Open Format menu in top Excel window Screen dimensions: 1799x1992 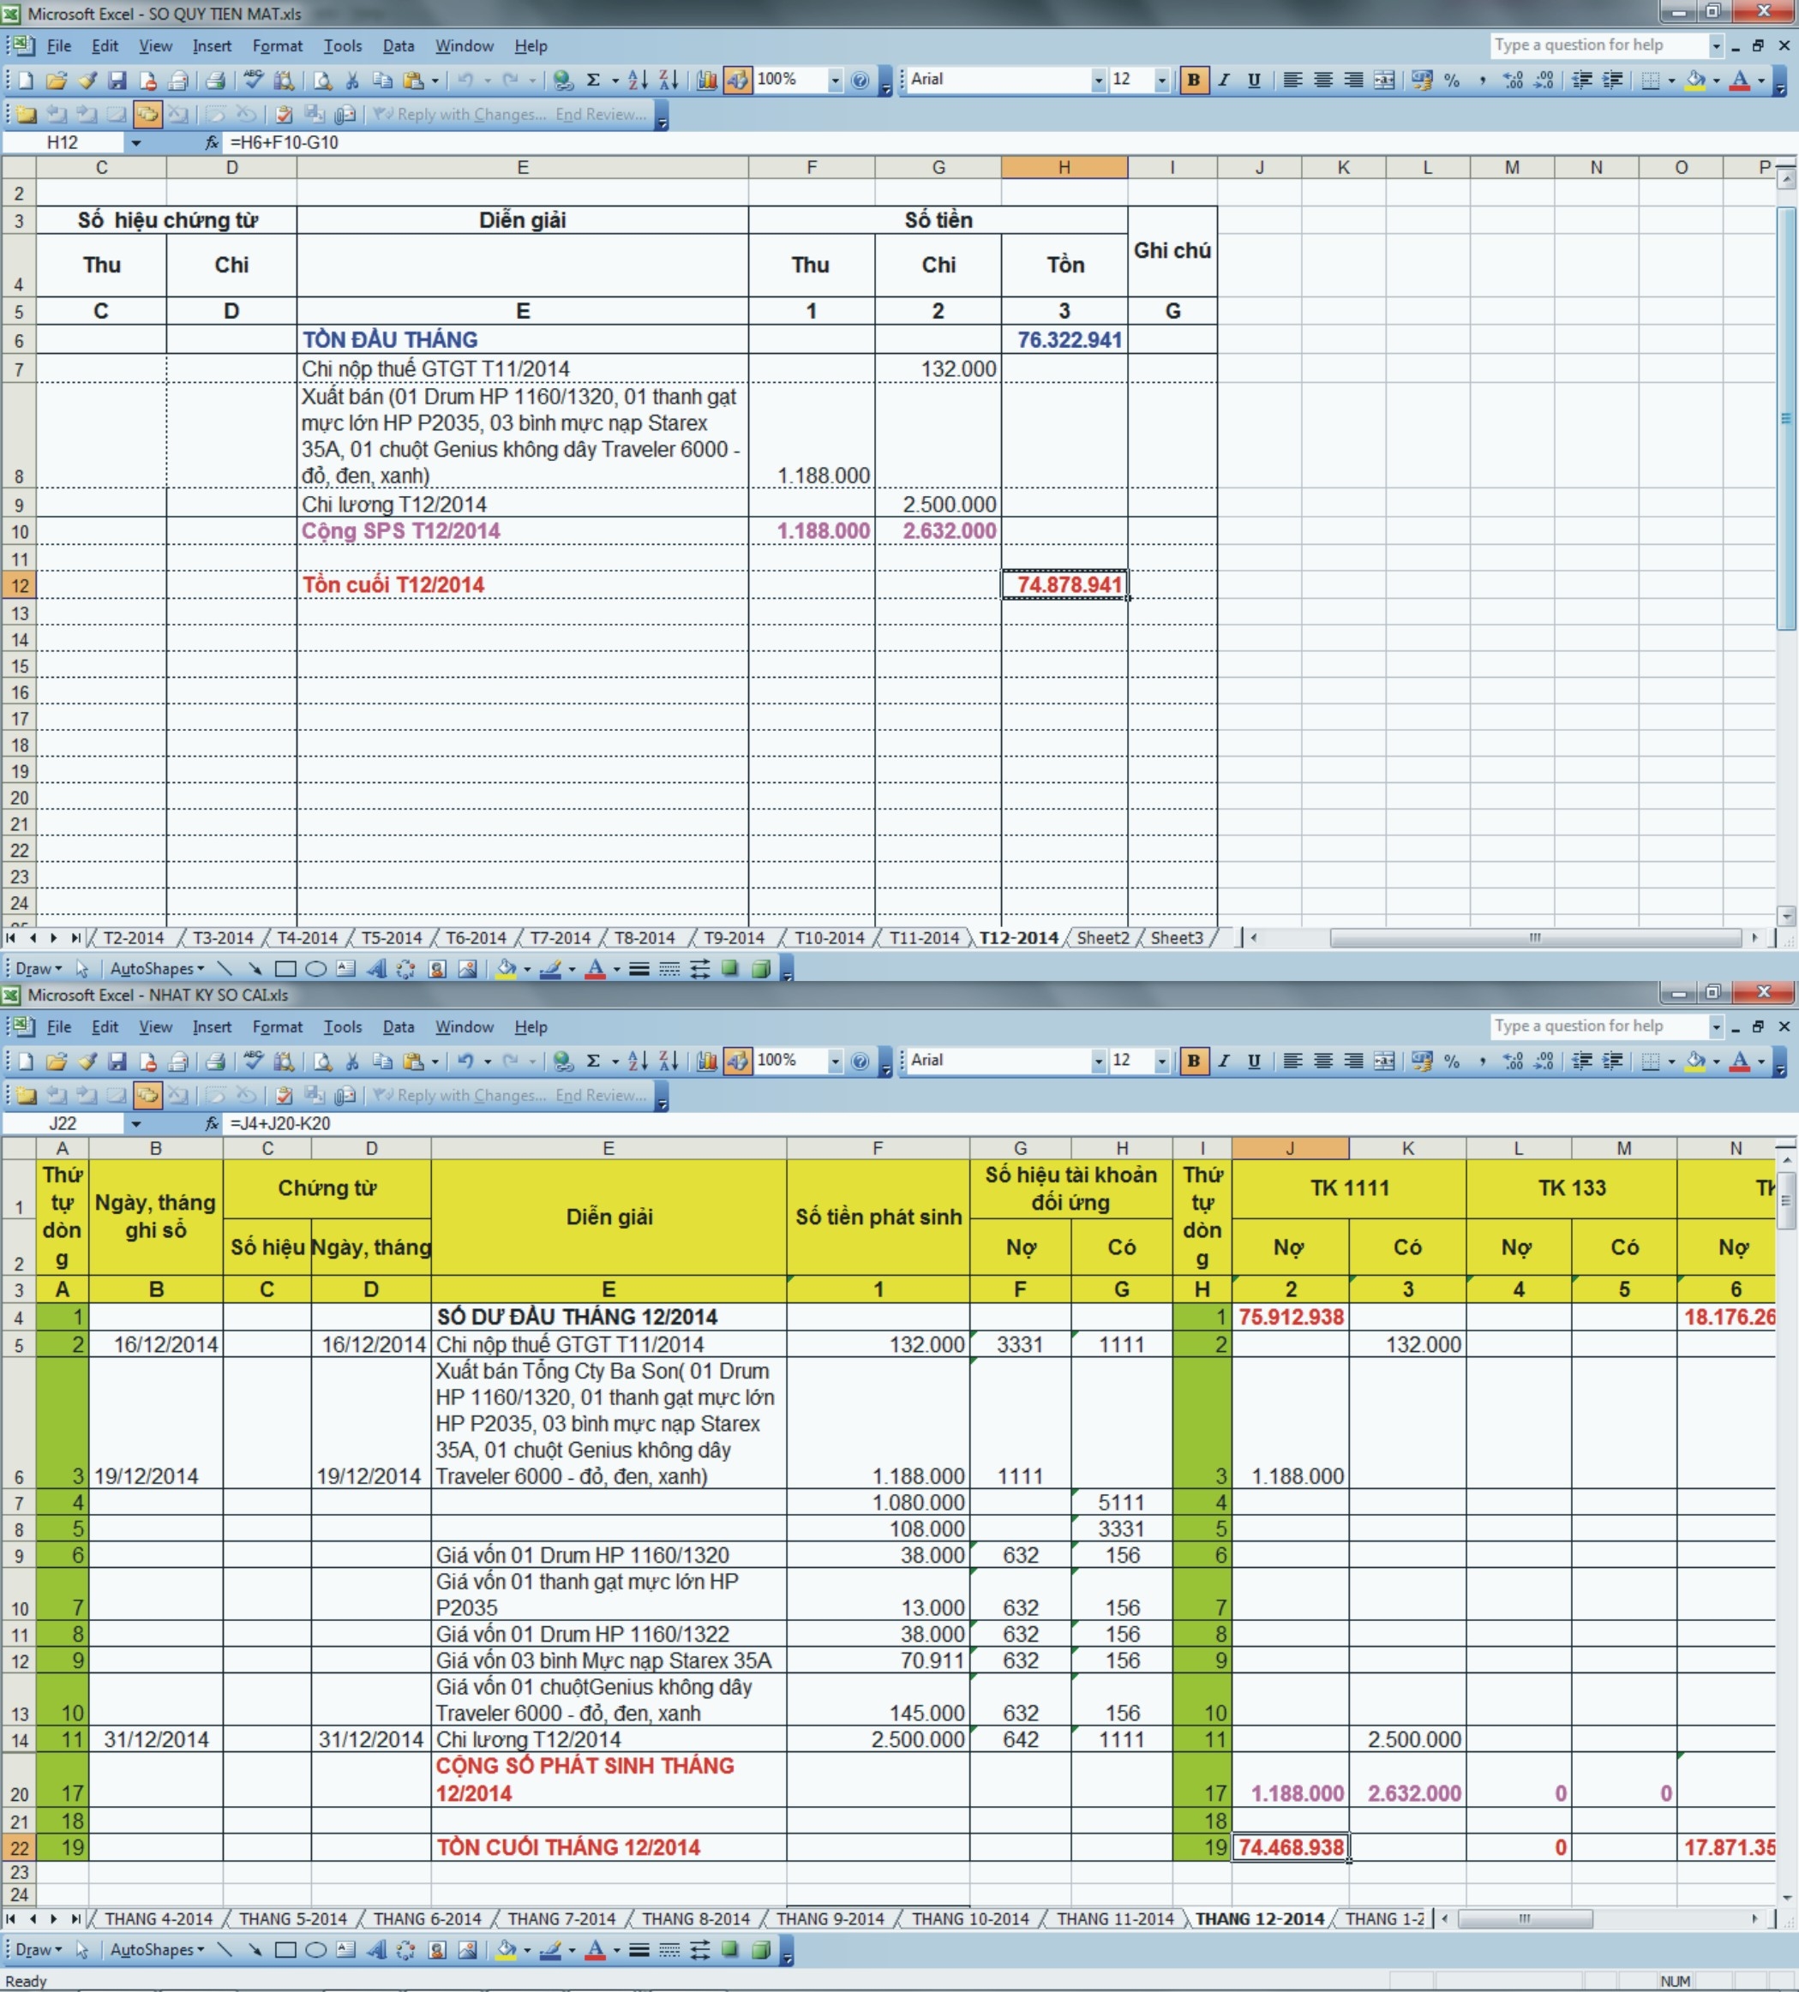(x=277, y=45)
